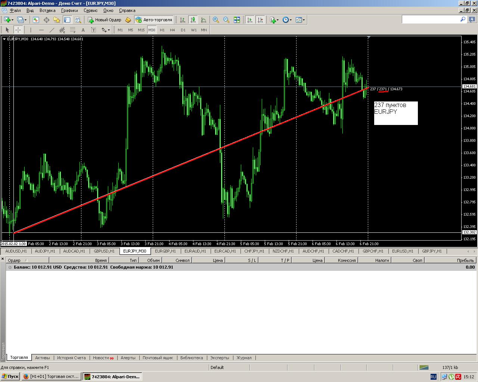
Task: Open the Templates dropdown
Action: pos(300,20)
